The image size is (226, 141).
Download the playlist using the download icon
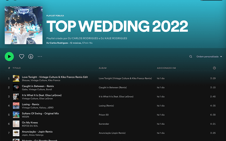[x=31, y=56]
